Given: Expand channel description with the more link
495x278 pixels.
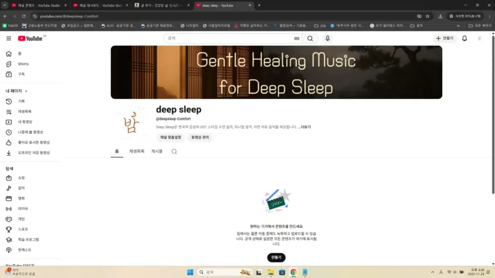Looking at the screenshot, I should [306, 127].
